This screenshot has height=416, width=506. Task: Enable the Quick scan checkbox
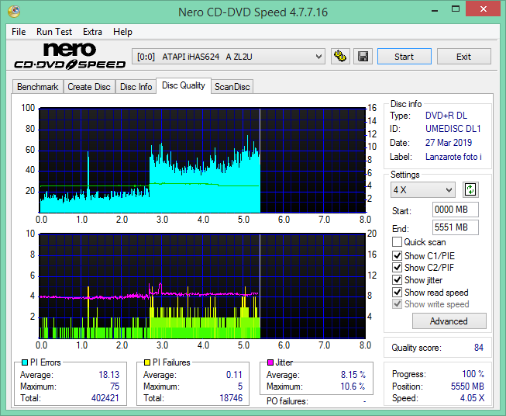pos(397,242)
